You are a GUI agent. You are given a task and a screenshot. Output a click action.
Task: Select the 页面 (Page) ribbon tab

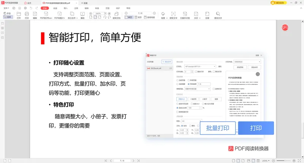tap(108, 8)
